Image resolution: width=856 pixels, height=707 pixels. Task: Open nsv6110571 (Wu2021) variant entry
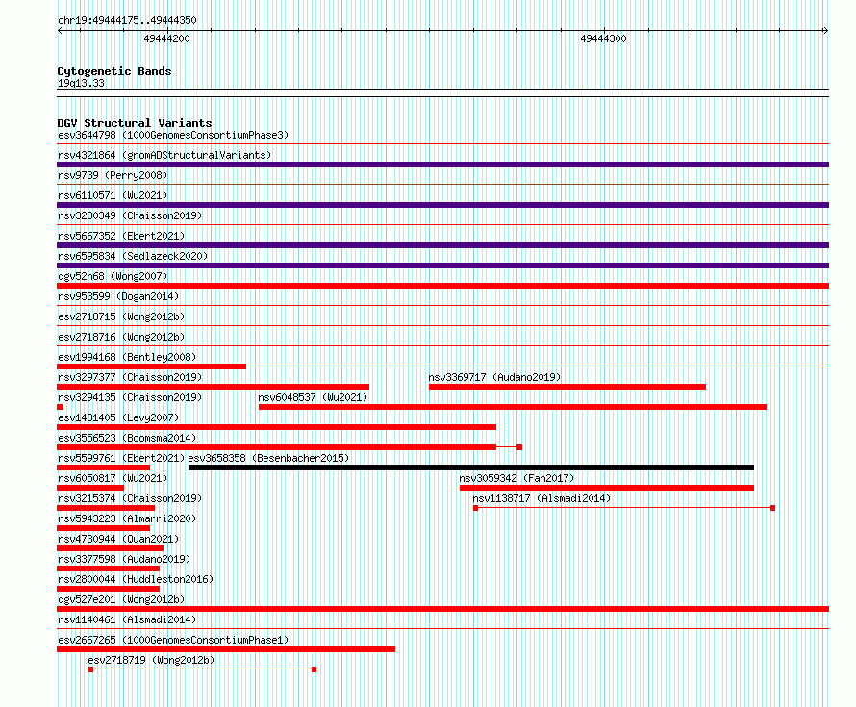(x=113, y=195)
